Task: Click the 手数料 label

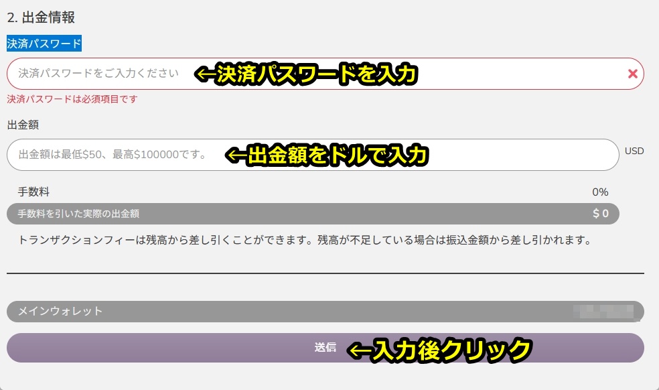Action: (33, 192)
